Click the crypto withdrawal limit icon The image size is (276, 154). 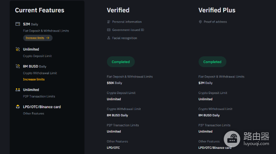18,66
